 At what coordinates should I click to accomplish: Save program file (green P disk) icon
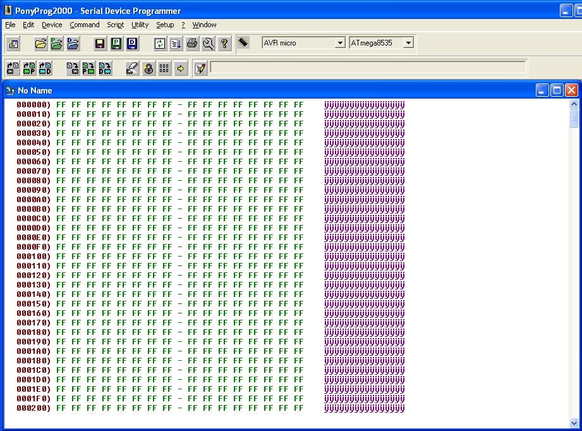pos(116,44)
